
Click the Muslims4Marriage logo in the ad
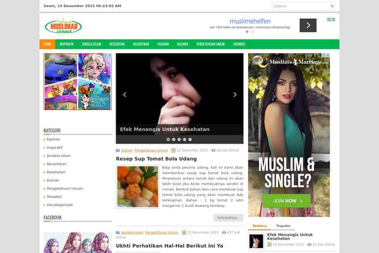[291, 61]
